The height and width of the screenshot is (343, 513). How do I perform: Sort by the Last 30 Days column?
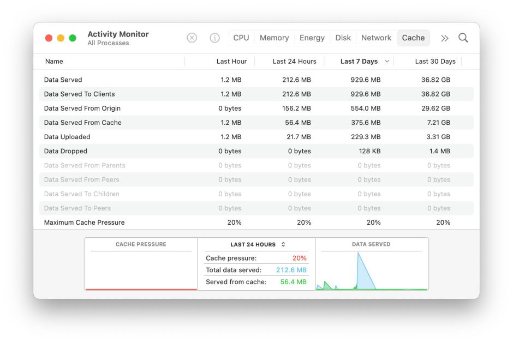[435, 62]
